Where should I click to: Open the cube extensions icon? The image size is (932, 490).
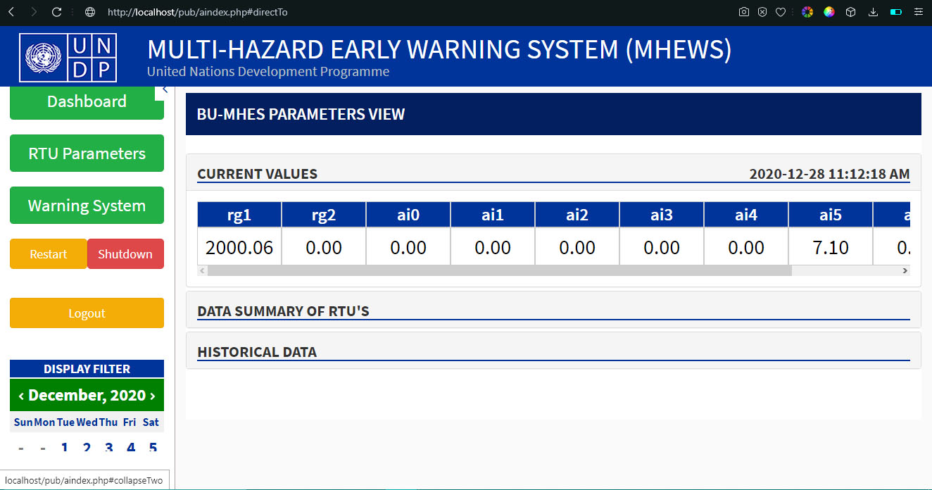pyautogui.click(x=851, y=12)
